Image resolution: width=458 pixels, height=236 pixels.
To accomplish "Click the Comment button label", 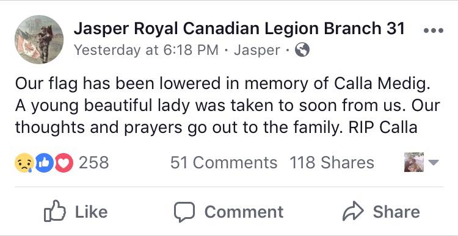I will tap(244, 212).
